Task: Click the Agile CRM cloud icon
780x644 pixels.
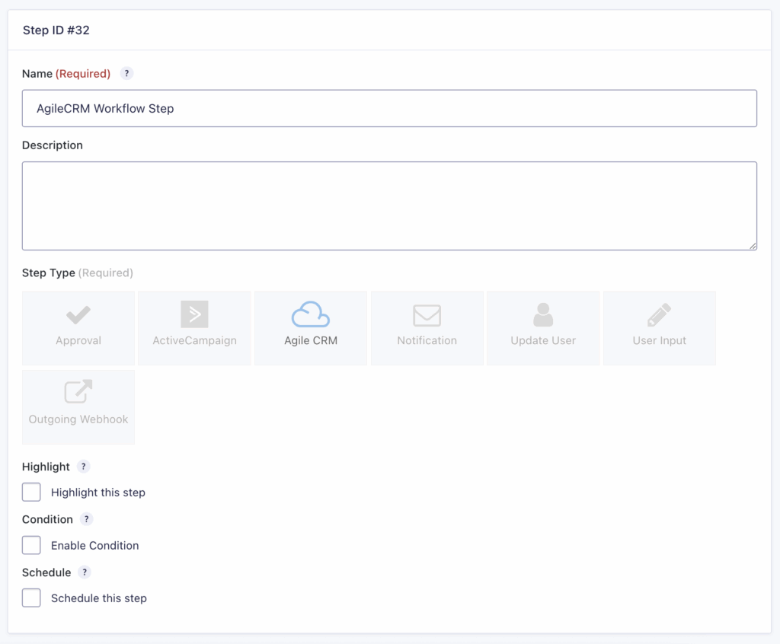Action: [x=311, y=314]
